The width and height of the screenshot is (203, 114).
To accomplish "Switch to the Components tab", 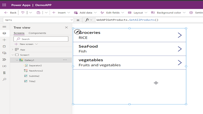I will coord(37,33).
